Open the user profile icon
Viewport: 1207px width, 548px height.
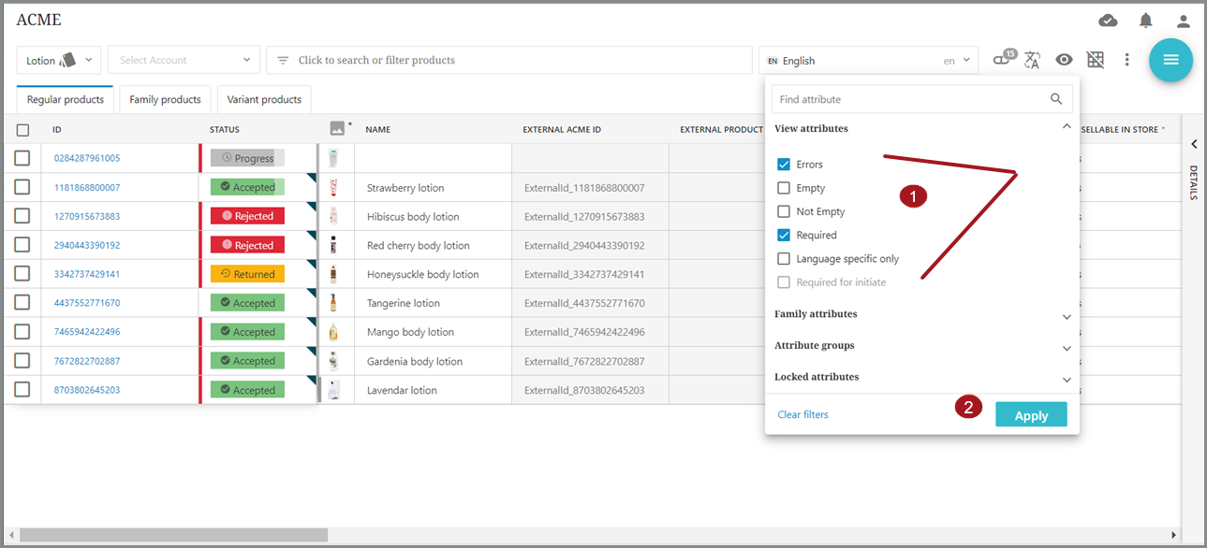click(1184, 21)
